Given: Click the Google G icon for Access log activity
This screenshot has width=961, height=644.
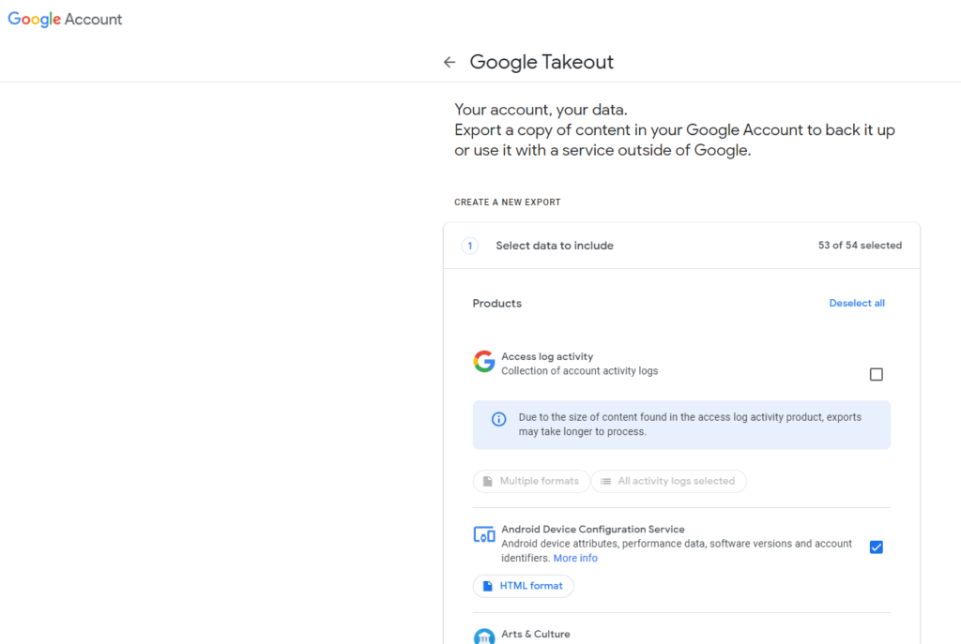Looking at the screenshot, I should 484,361.
